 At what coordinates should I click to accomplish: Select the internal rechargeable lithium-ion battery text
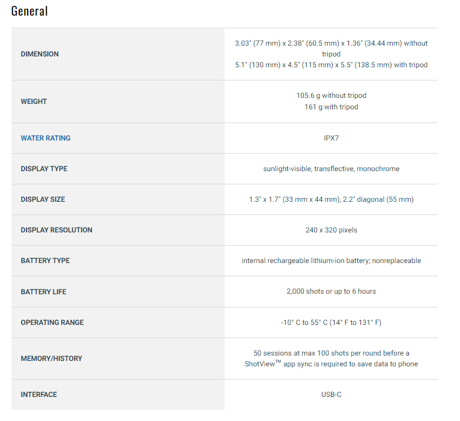click(x=331, y=261)
